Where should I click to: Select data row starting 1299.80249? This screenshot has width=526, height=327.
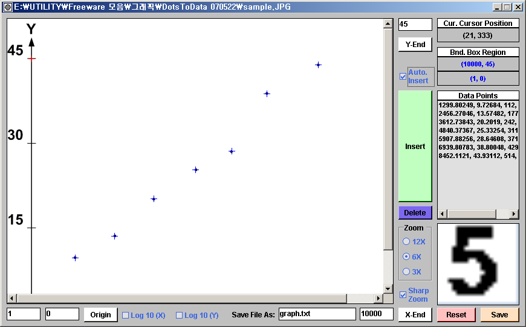point(478,105)
